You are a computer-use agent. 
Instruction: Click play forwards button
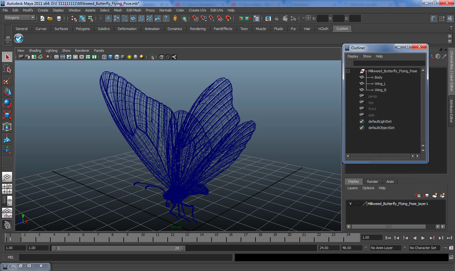[x=423, y=238]
